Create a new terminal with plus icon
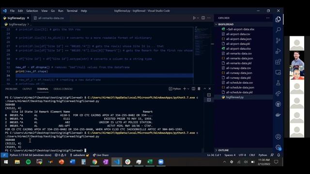The image size is (310, 174). [185, 89]
